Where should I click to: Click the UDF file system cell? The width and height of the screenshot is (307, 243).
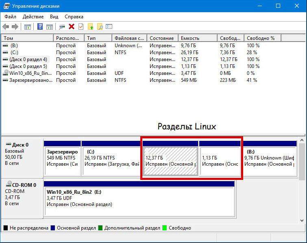click(119, 73)
